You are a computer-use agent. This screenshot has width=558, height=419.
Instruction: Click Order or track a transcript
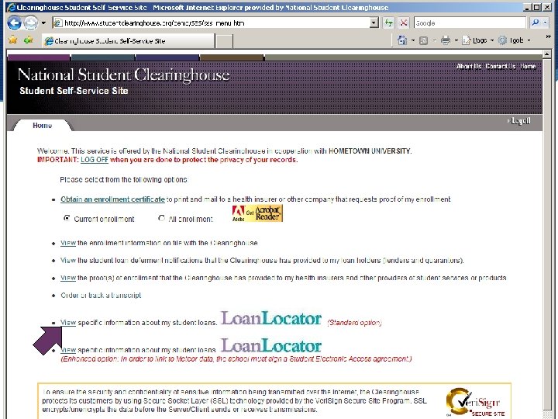(x=101, y=296)
